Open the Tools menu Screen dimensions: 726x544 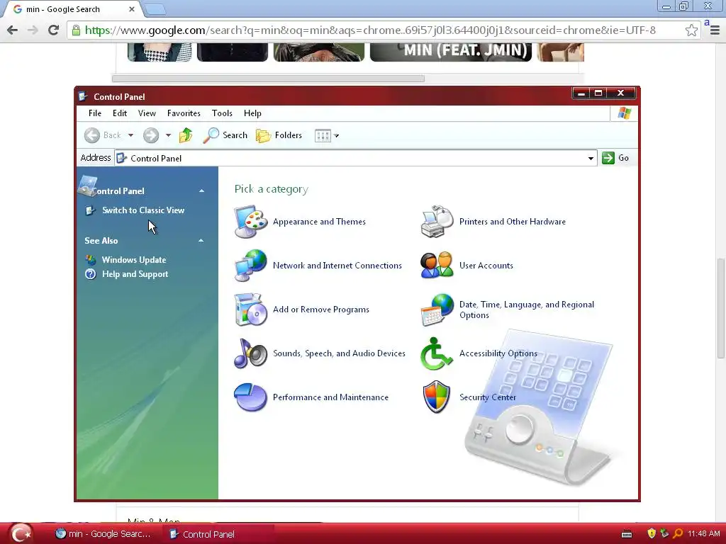tap(222, 113)
